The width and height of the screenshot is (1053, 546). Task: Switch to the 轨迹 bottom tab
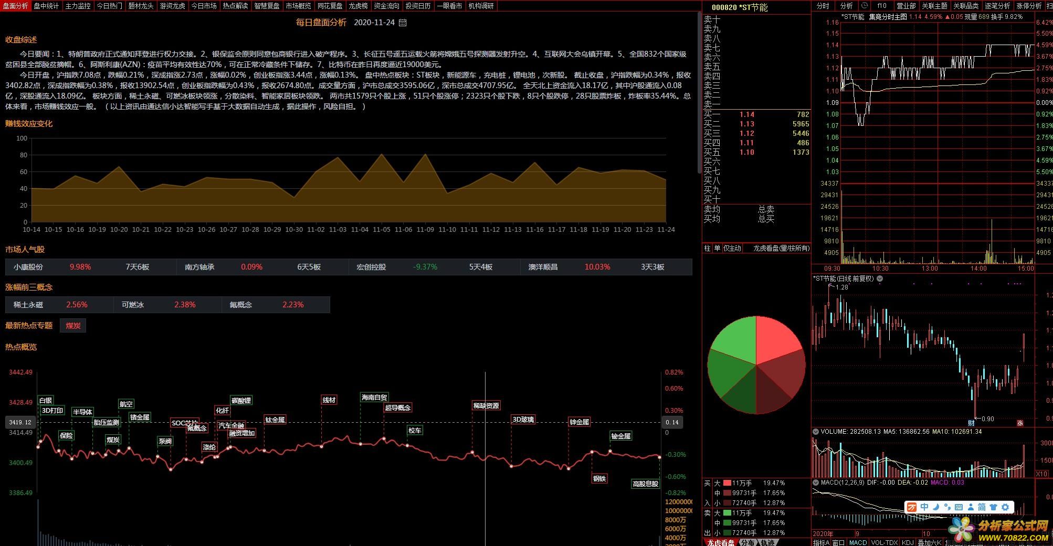[767, 542]
